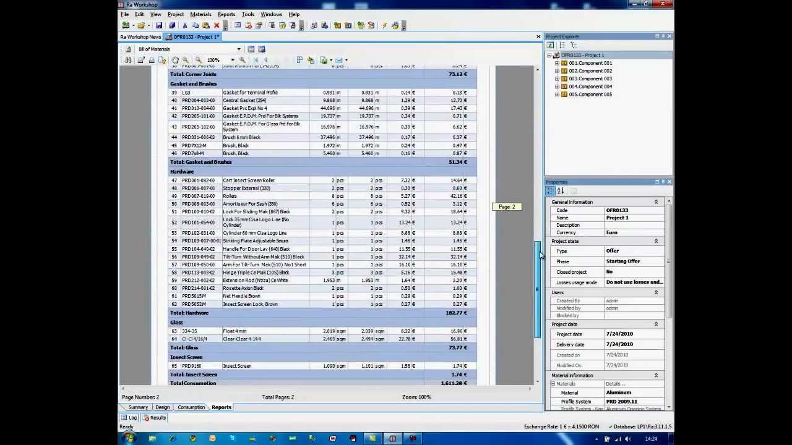
Task: Pin the Project Explorer panel
Action: (663, 36)
